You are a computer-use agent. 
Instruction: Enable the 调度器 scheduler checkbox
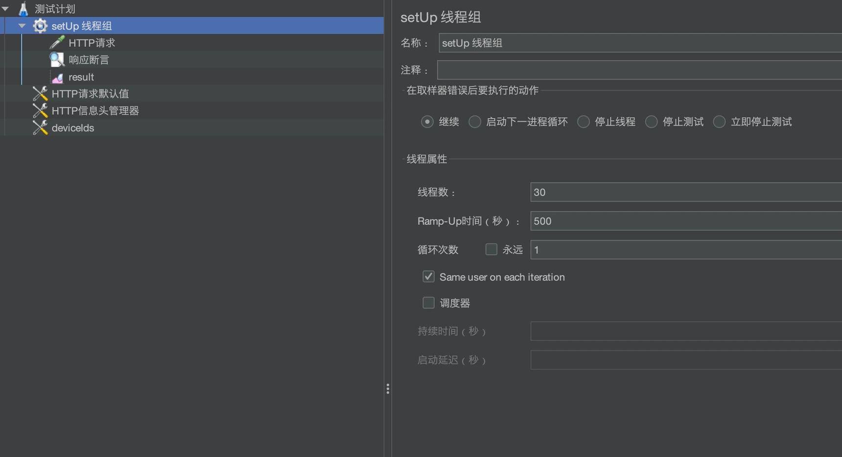click(x=428, y=303)
